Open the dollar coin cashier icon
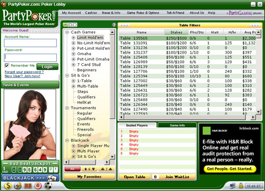 tap(8, 186)
